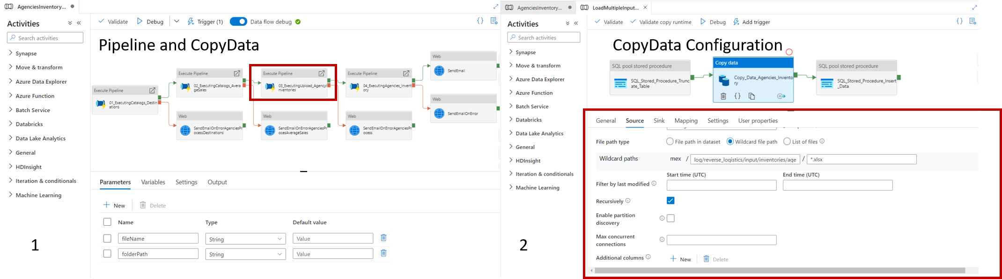Select SendEmailOnErrorAgenciesProcesAverageSales globe icon

[x=270, y=130]
